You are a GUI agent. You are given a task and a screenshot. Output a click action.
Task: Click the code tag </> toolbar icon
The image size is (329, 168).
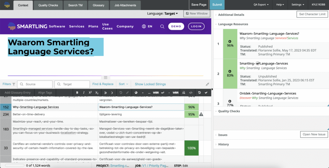[191, 93]
